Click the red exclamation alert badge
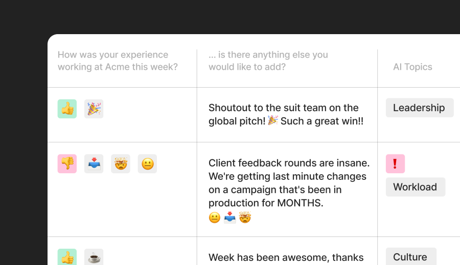The image size is (460, 265). coord(396,164)
